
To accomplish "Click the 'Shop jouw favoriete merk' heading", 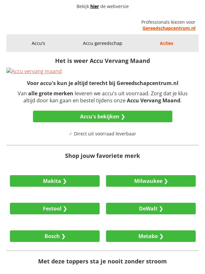I will [102, 156].
